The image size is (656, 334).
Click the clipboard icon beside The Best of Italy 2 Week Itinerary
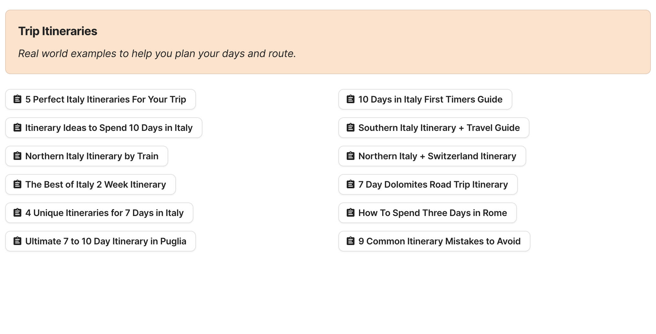click(x=17, y=184)
